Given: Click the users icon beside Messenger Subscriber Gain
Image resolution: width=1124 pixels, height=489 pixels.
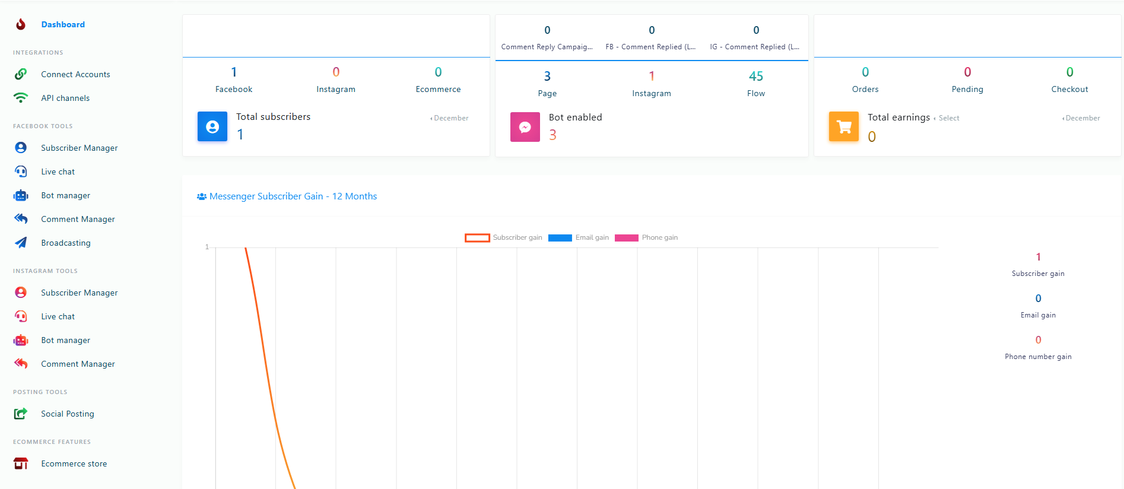Looking at the screenshot, I should pyautogui.click(x=202, y=196).
